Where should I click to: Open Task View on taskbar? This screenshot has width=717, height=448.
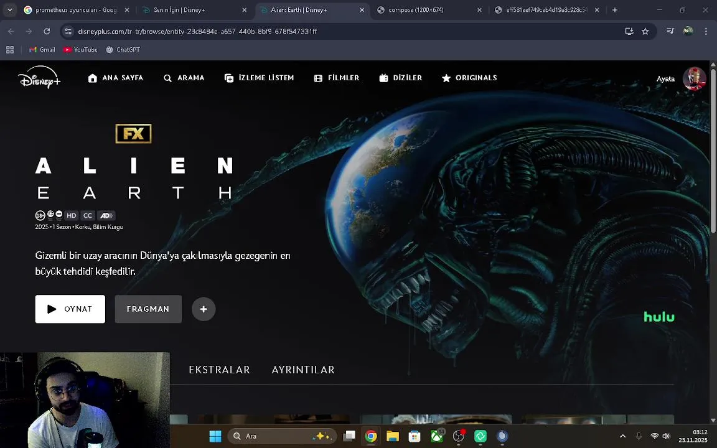pyautogui.click(x=350, y=436)
